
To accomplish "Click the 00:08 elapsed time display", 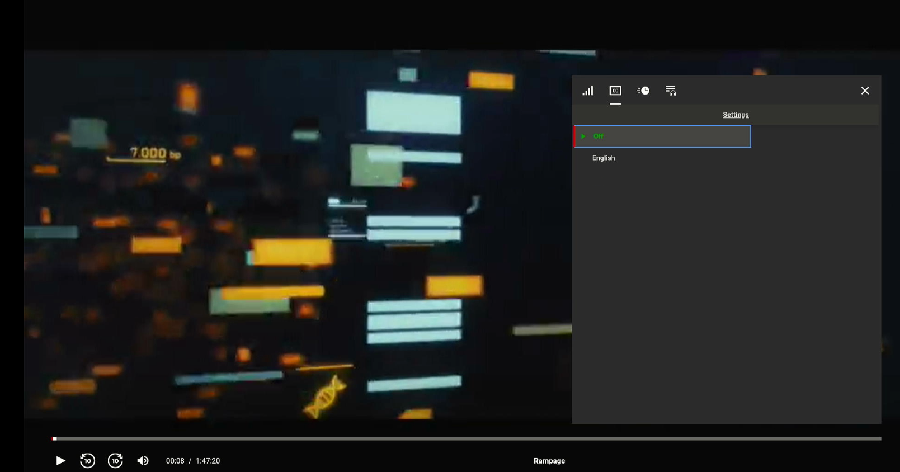I will point(175,461).
